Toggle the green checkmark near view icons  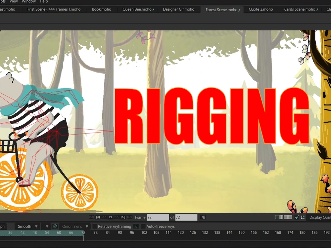point(297,217)
